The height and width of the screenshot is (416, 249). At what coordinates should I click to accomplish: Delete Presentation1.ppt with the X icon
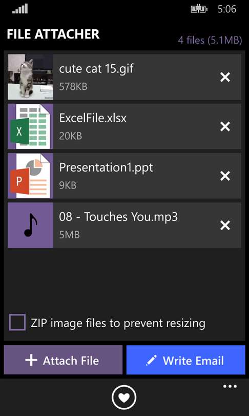tap(225, 176)
